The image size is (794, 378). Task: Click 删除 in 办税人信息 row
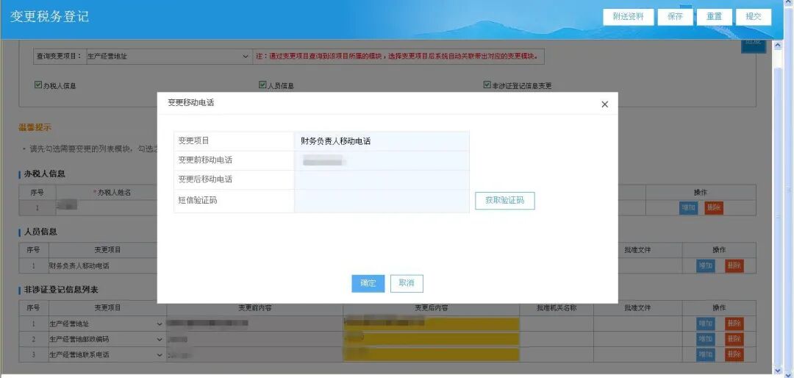[x=713, y=207]
